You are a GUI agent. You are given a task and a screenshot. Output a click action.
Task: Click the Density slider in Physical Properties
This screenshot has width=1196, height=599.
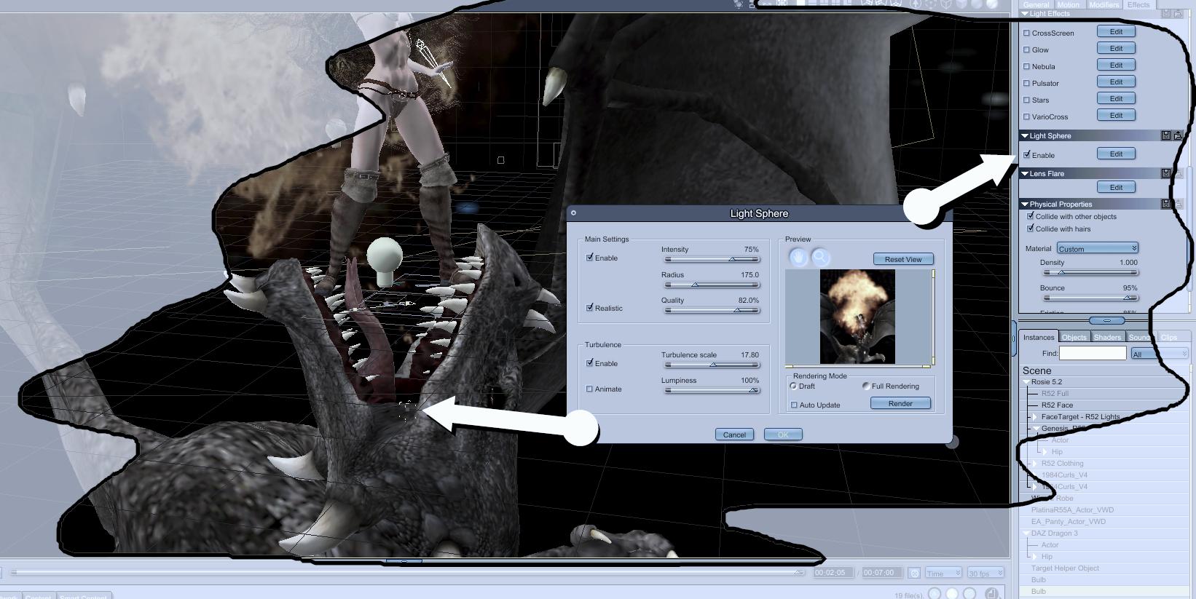pyautogui.click(x=1090, y=272)
